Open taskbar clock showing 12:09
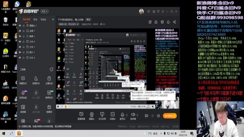 (183, 133)
